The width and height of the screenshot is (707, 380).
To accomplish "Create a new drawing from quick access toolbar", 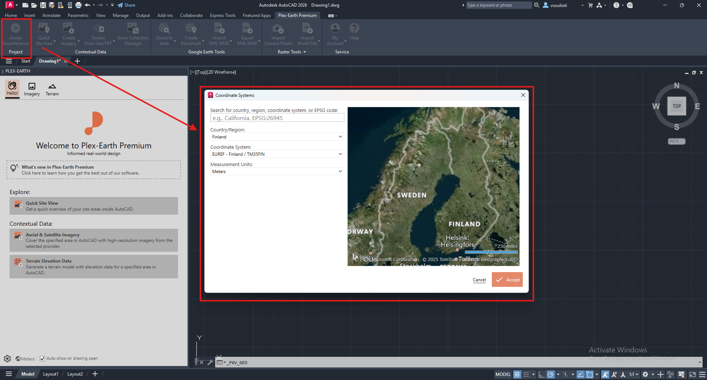I will (25, 5).
